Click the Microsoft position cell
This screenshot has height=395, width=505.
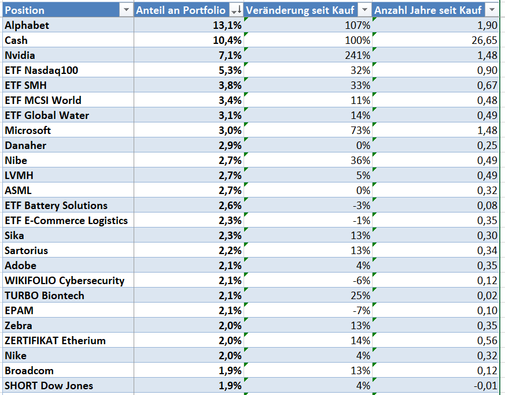67,131
